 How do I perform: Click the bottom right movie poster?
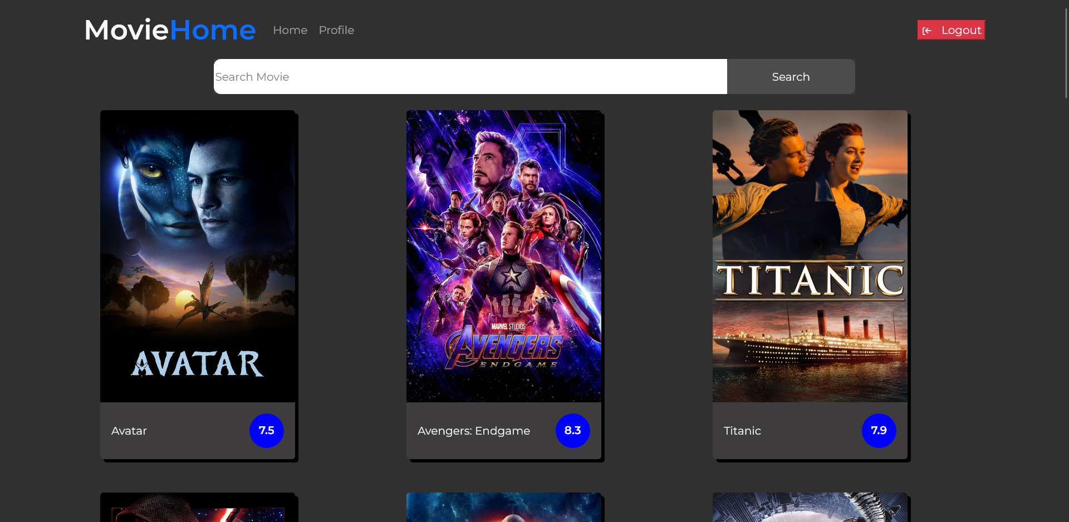point(810,507)
